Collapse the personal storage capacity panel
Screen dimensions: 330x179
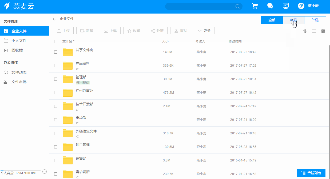45,172
